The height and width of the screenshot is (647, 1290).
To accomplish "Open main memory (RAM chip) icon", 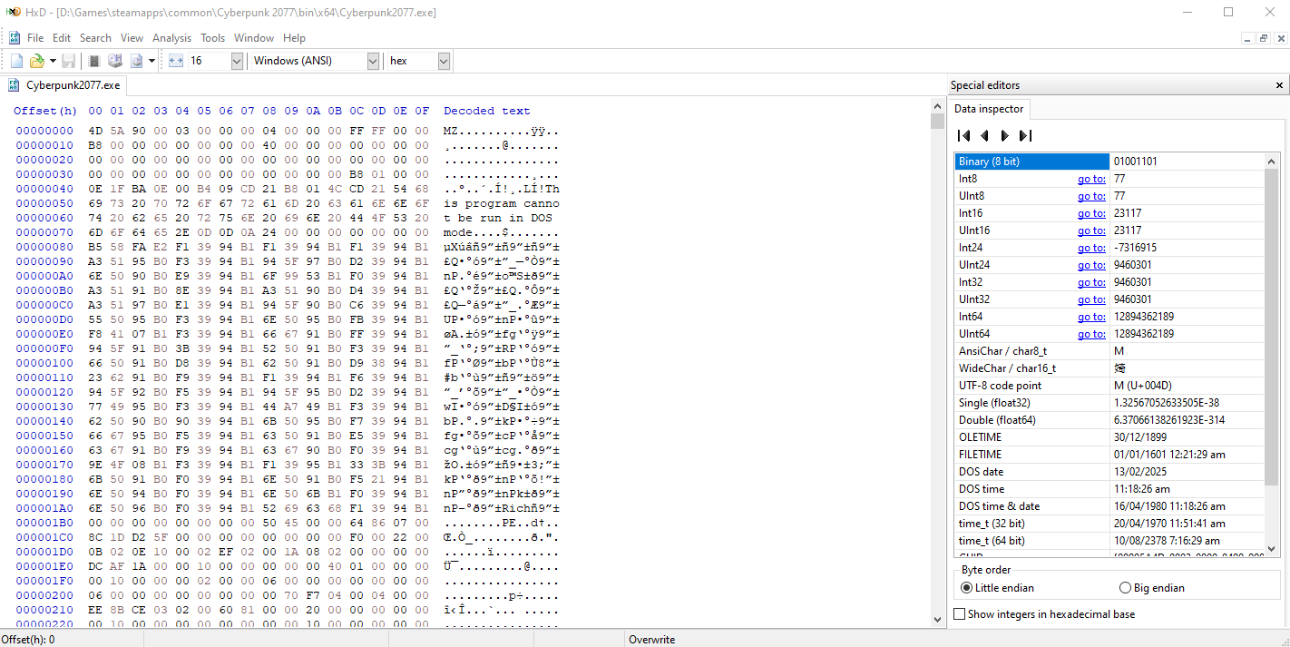I will 93,61.
